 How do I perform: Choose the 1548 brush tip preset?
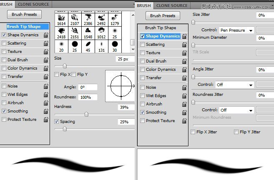[x=88, y=32]
